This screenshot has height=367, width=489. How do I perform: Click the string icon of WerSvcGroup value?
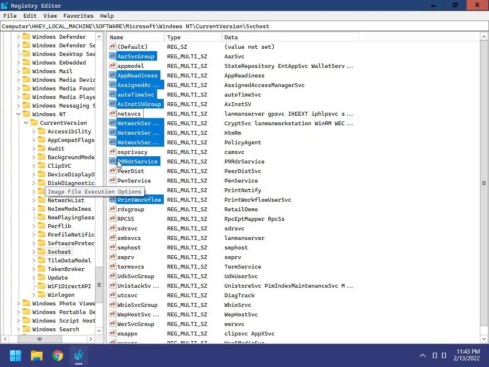tap(112, 324)
